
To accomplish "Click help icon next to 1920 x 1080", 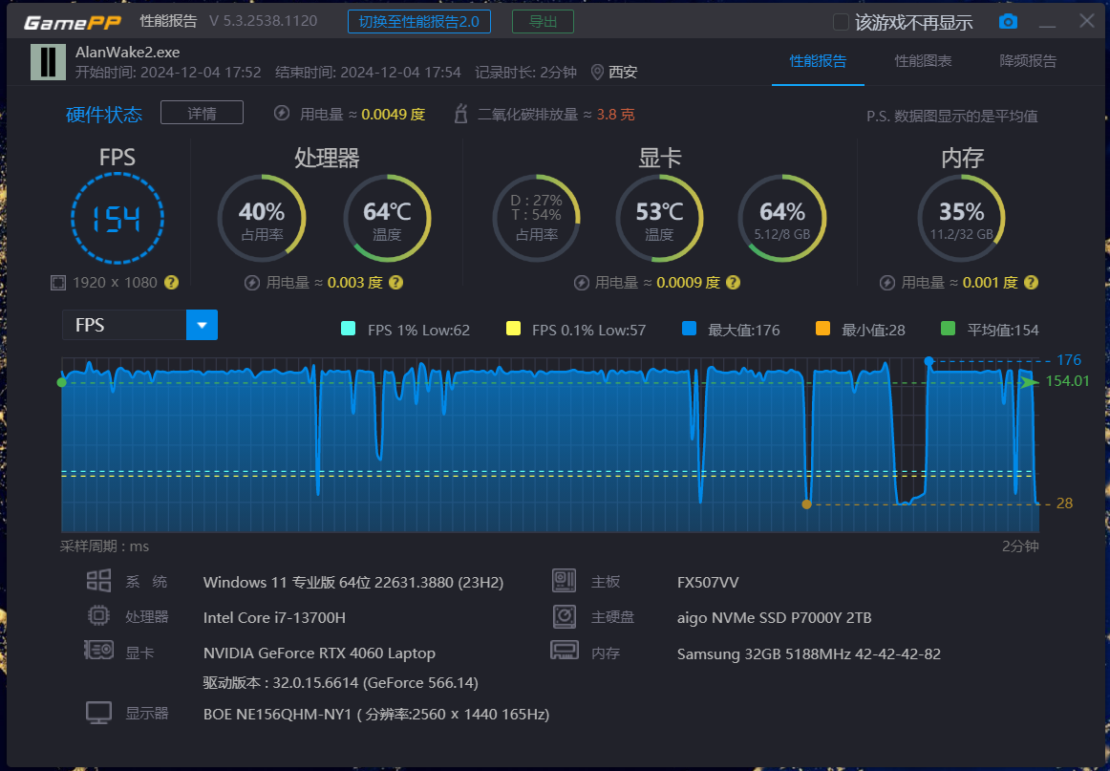I will click(171, 283).
